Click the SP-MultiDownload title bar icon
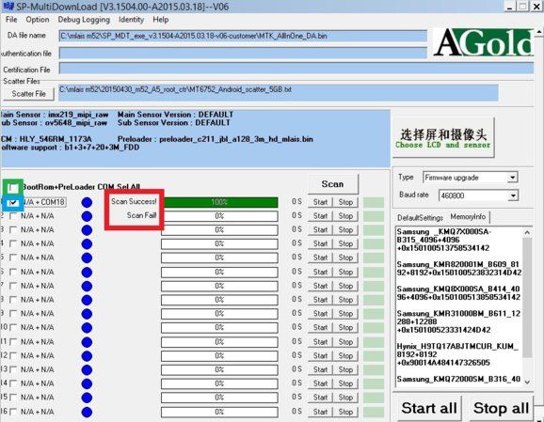 point(8,7)
